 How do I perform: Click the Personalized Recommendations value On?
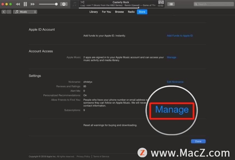click(85, 95)
